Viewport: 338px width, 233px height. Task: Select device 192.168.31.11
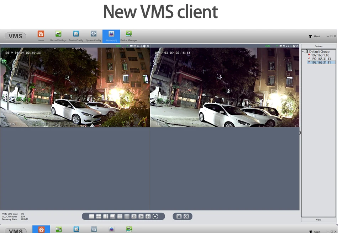coord(321,63)
